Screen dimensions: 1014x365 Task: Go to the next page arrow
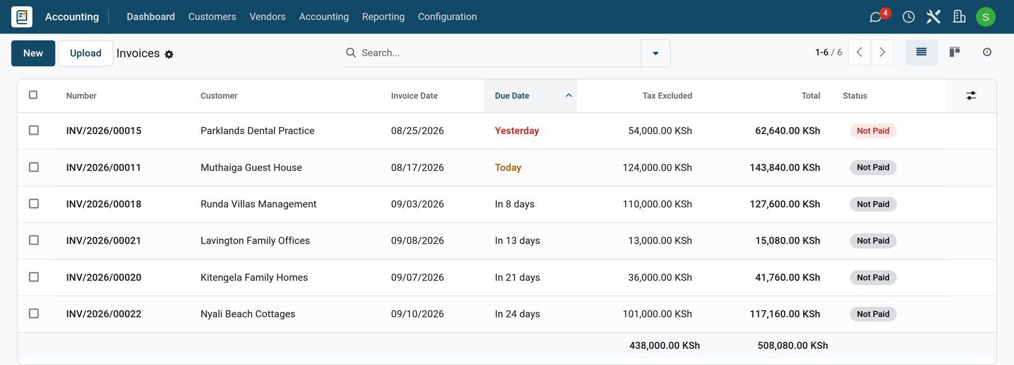[882, 53]
